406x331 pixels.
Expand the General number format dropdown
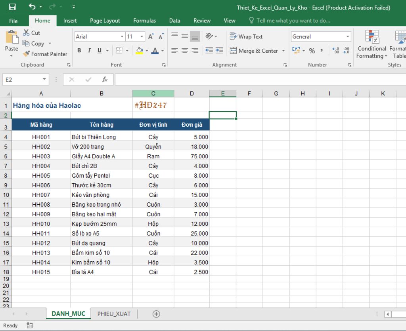pyautogui.click(x=348, y=36)
